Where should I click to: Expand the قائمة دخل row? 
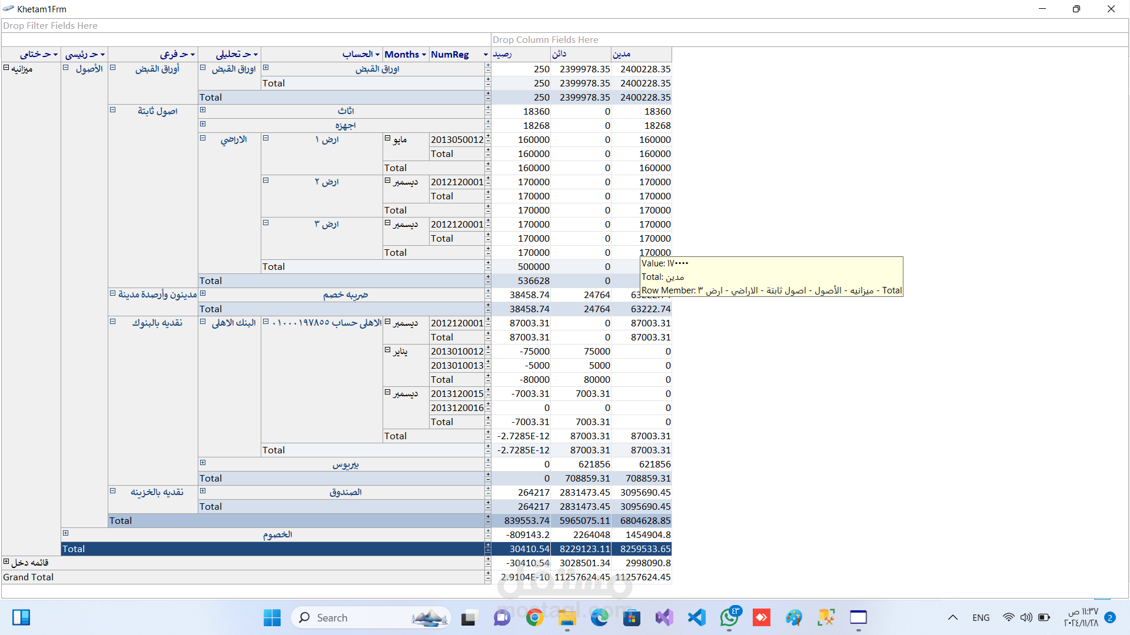pos(6,562)
